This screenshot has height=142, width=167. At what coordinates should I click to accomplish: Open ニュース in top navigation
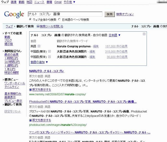pos(39,2)
